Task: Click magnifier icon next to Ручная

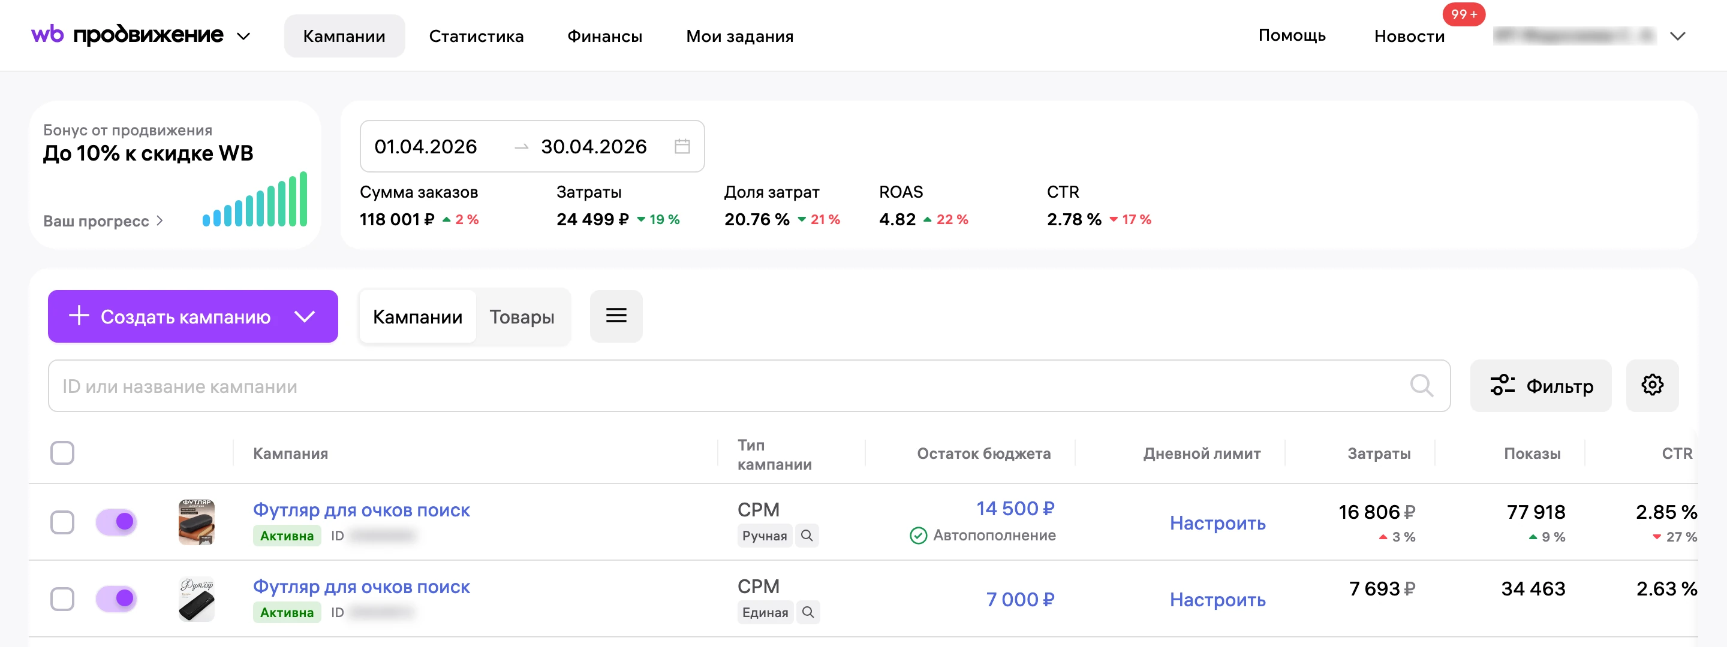Action: (x=807, y=536)
